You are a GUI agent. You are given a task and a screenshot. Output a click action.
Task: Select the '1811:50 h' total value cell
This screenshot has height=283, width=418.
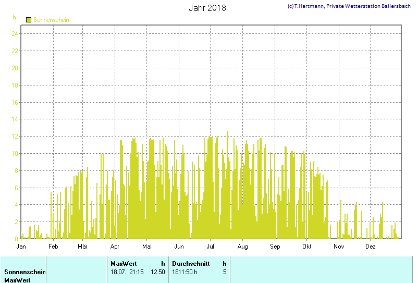click(185, 272)
